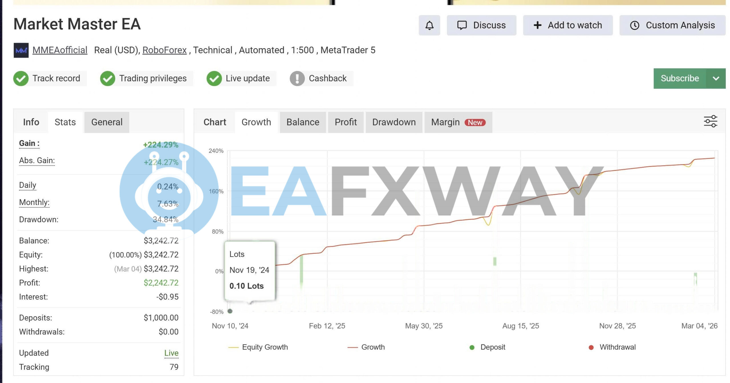The height and width of the screenshot is (383, 730).
Task: Click the Discuss button
Action: coord(481,25)
